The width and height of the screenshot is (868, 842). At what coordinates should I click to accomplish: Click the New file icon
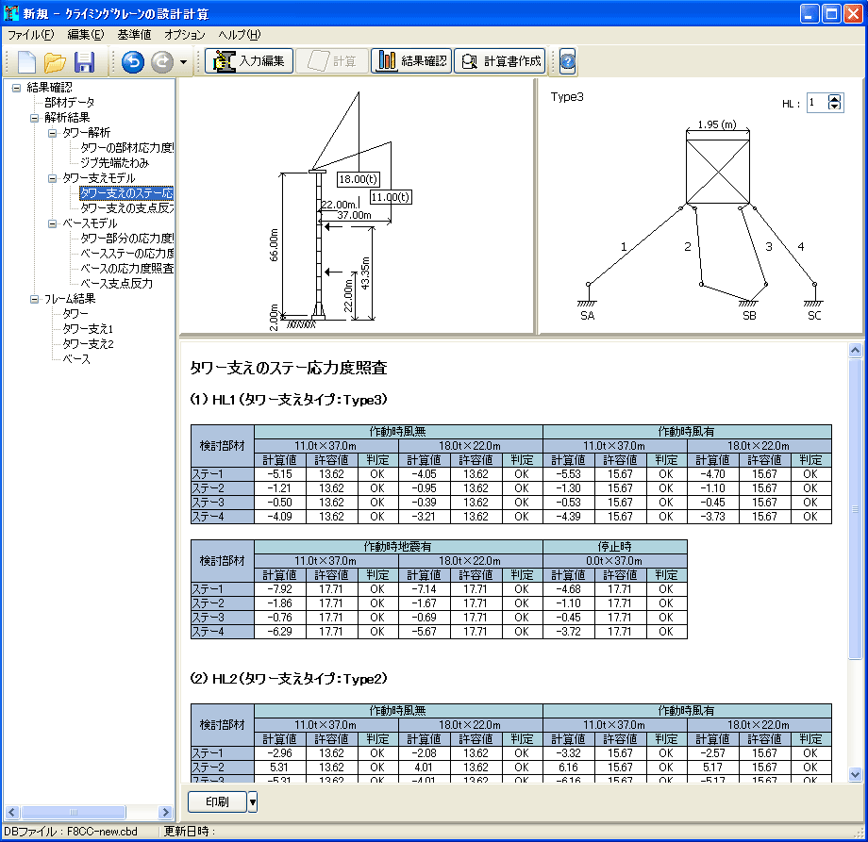point(26,62)
